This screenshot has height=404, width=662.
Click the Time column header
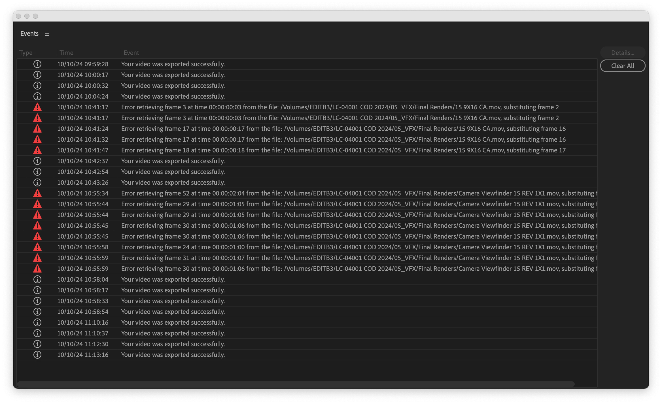[x=66, y=53]
